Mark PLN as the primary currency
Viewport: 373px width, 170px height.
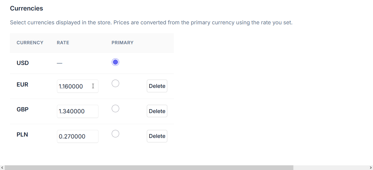pos(115,134)
